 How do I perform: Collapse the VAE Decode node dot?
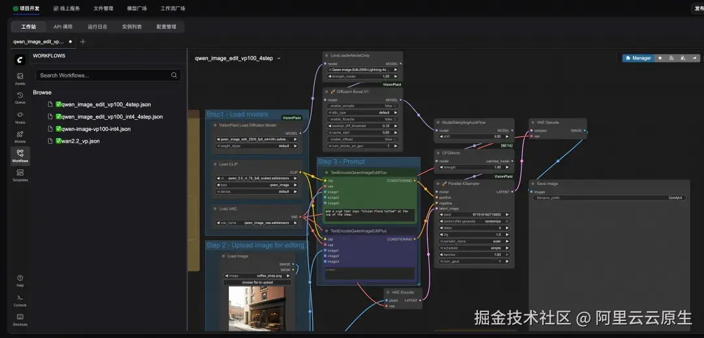(x=533, y=122)
